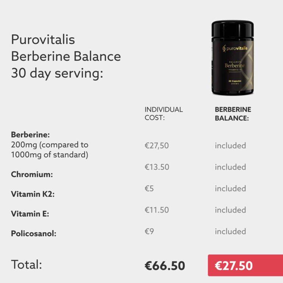Click the Purovitalis logo on the bottle

point(234,48)
